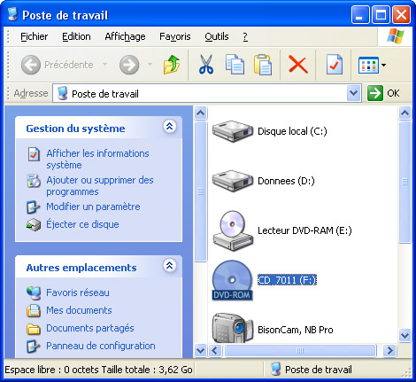Click the Copy icon in toolbar
The image size is (416, 382).
tap(235, 65)
